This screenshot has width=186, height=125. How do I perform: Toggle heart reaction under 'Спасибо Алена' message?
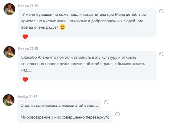coord(25,80)
